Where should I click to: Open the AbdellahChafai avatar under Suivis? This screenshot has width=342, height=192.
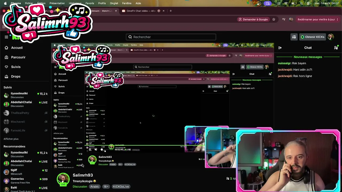pyautogui.click(x=6, y=104)
